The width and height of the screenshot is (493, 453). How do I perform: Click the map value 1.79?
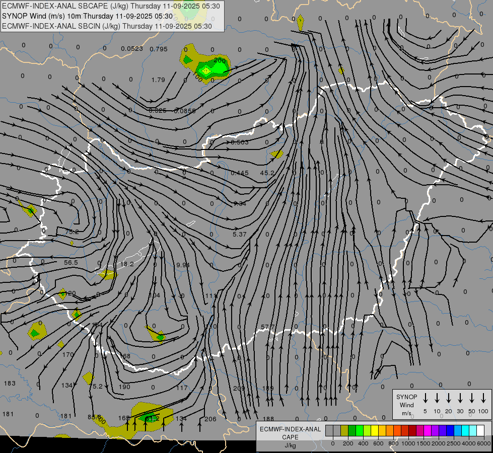coord(158,80)
